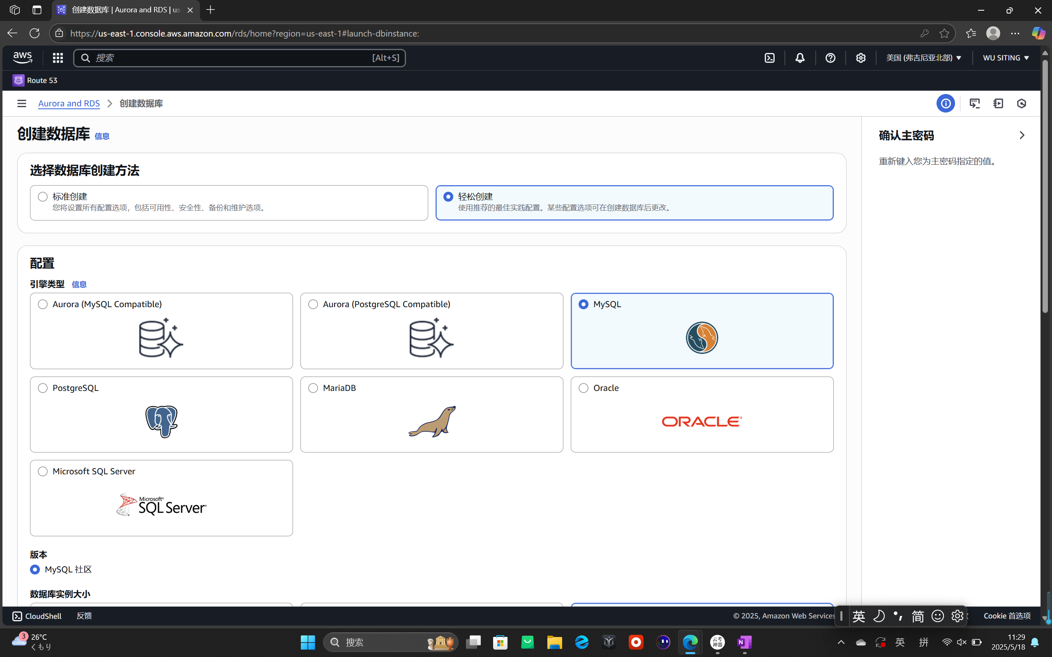
Task: Open the CloudShell terminal icon in top bar
Action: tap(769, 57)
